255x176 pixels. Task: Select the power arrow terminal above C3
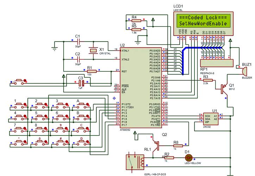[64, 76]
